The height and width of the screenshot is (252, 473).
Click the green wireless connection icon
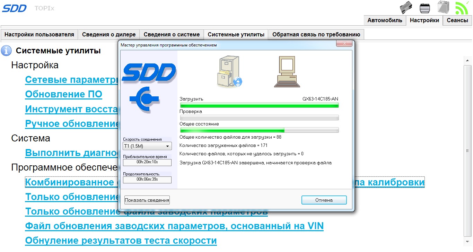pyautogui.click(x=462, y=8)
